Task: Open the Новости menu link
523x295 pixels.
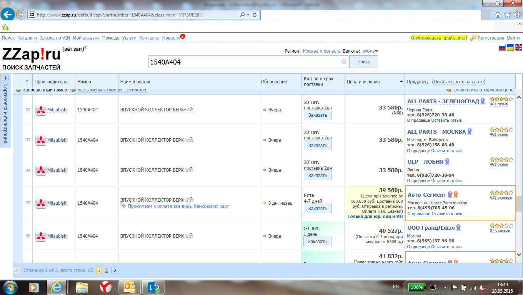Action: click(x=171, y=38)
